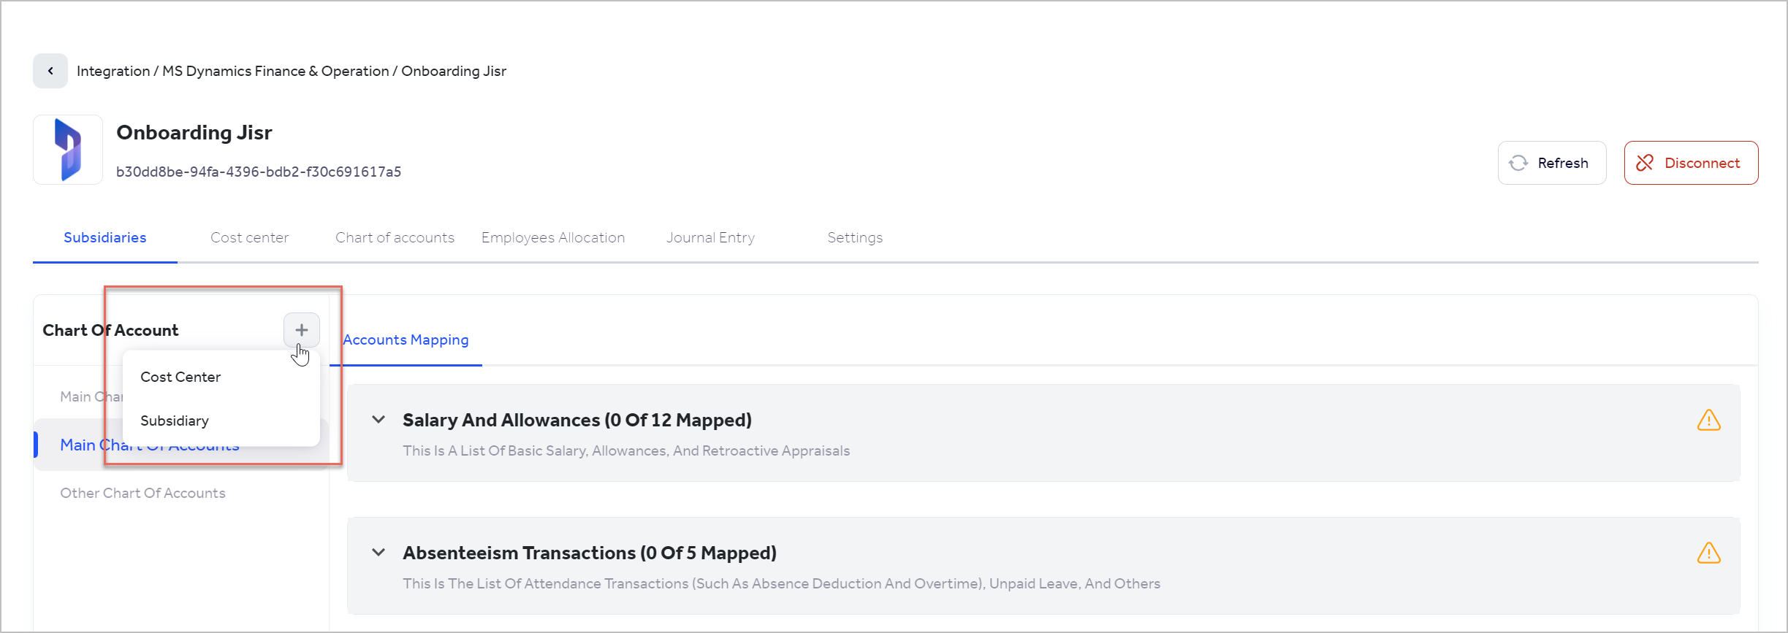This screenshot has width=1788, height=633.
Task: Select Subsidiary from the add menu
Action: click(x=175, y=420)
